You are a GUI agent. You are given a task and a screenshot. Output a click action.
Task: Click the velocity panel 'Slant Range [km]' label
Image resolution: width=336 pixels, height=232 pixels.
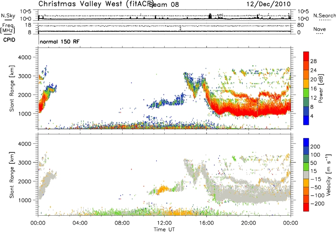tap(12, 175)
